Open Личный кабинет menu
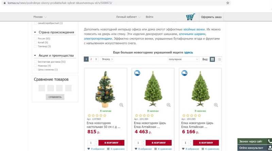272x151 pixels. click(x=128, y=17)
